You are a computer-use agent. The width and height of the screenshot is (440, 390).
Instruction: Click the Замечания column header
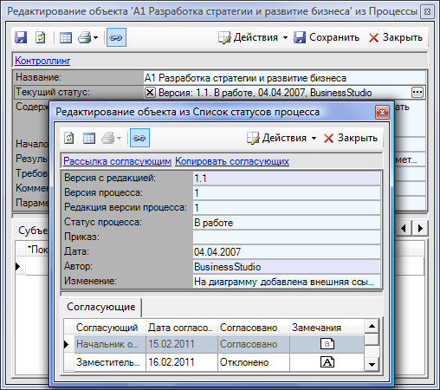click(327, 328)
